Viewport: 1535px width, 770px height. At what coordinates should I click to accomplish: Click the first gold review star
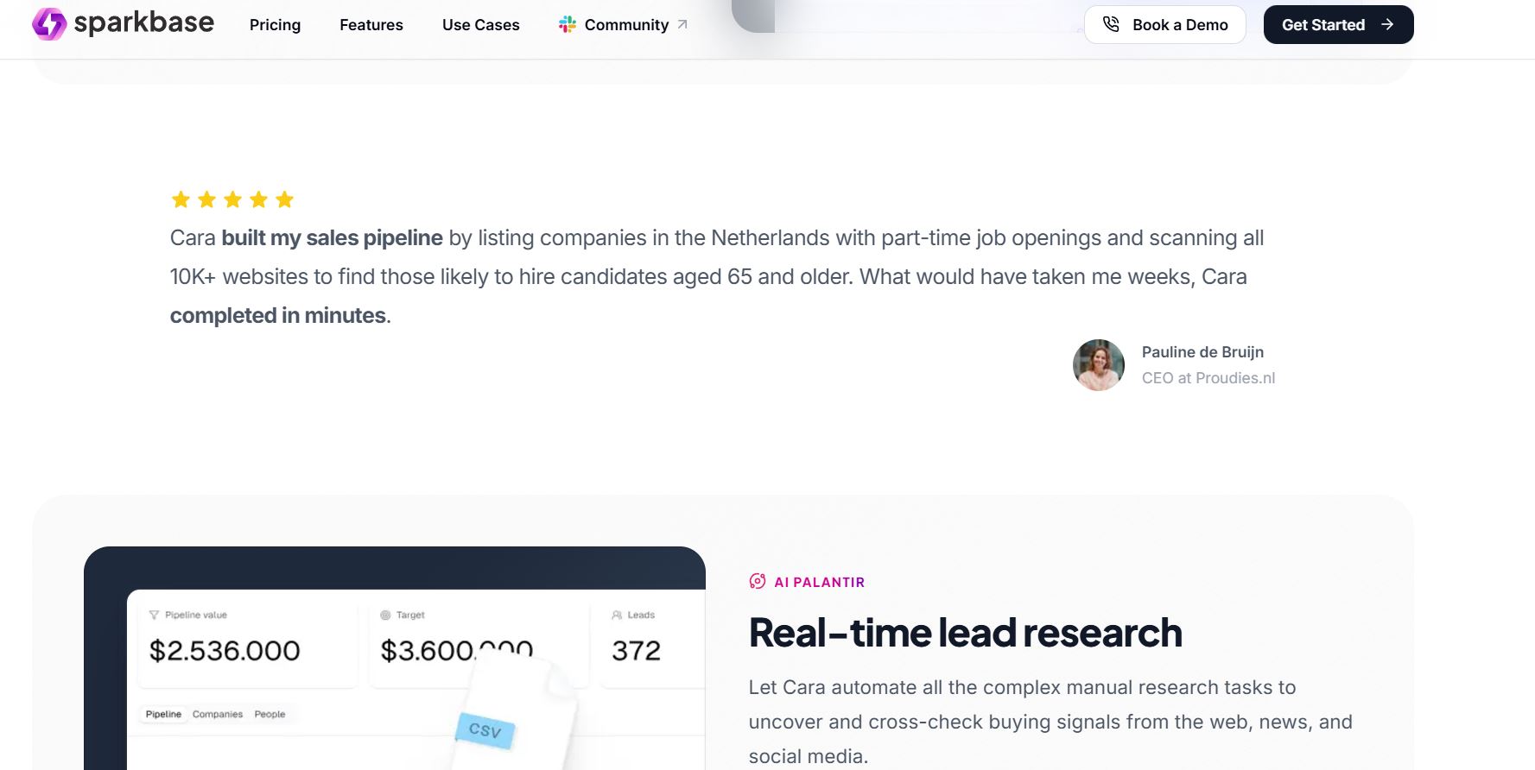181,199
